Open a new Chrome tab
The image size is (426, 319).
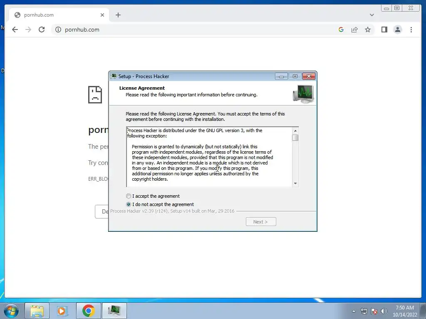[x=118, y=15]
